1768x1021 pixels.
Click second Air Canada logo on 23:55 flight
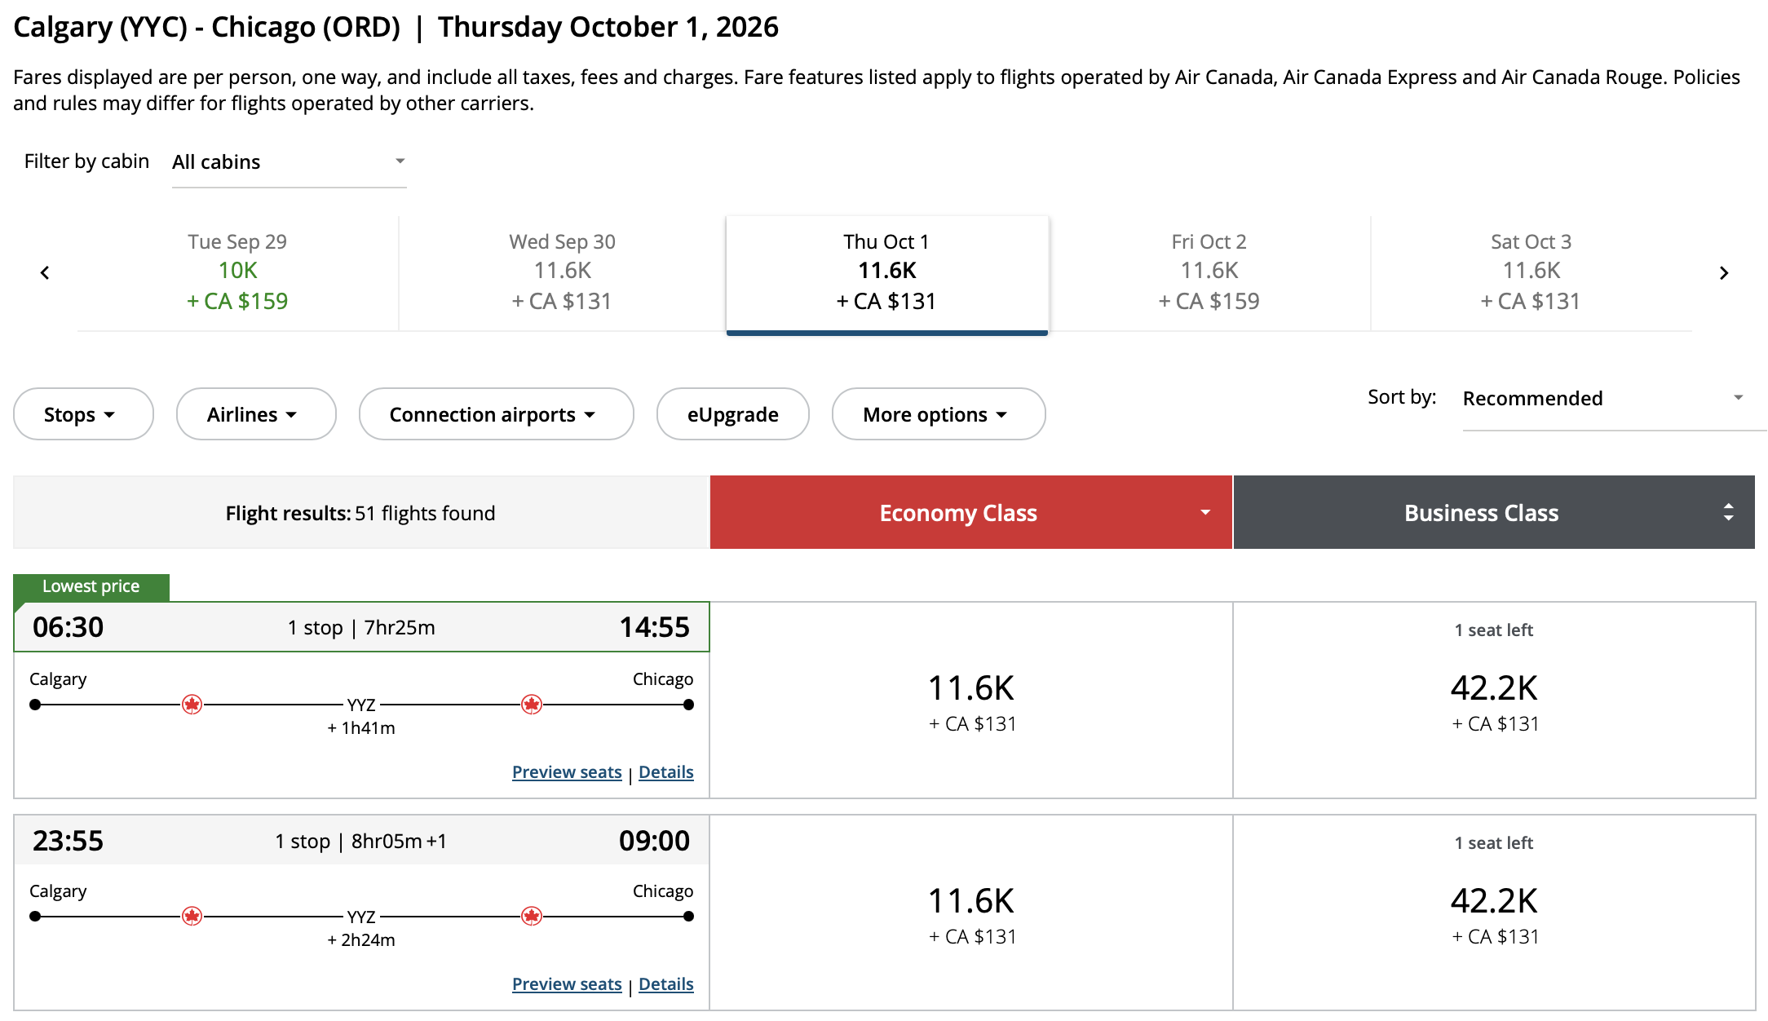532,917
